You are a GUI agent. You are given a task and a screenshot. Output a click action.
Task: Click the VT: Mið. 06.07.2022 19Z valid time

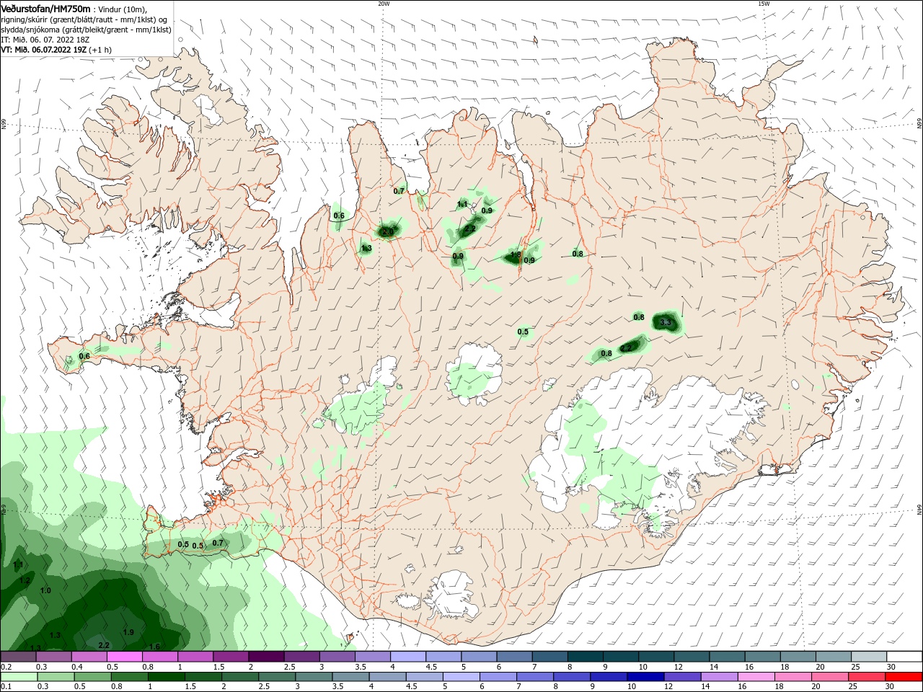click(x=43, y=50)
